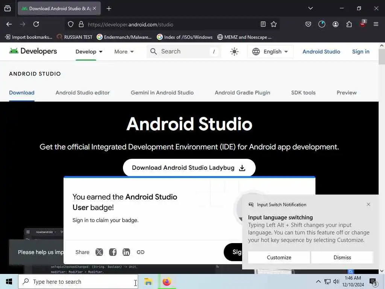This screenshot has height=289, width=385.
Task: Click the site Search field
Action: coord(183,51)
